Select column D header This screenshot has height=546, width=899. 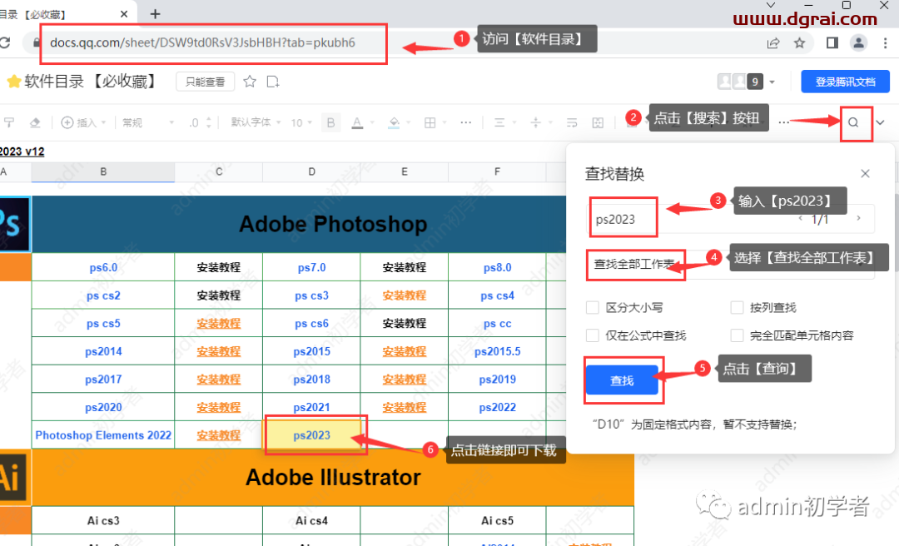pos(311,171)
